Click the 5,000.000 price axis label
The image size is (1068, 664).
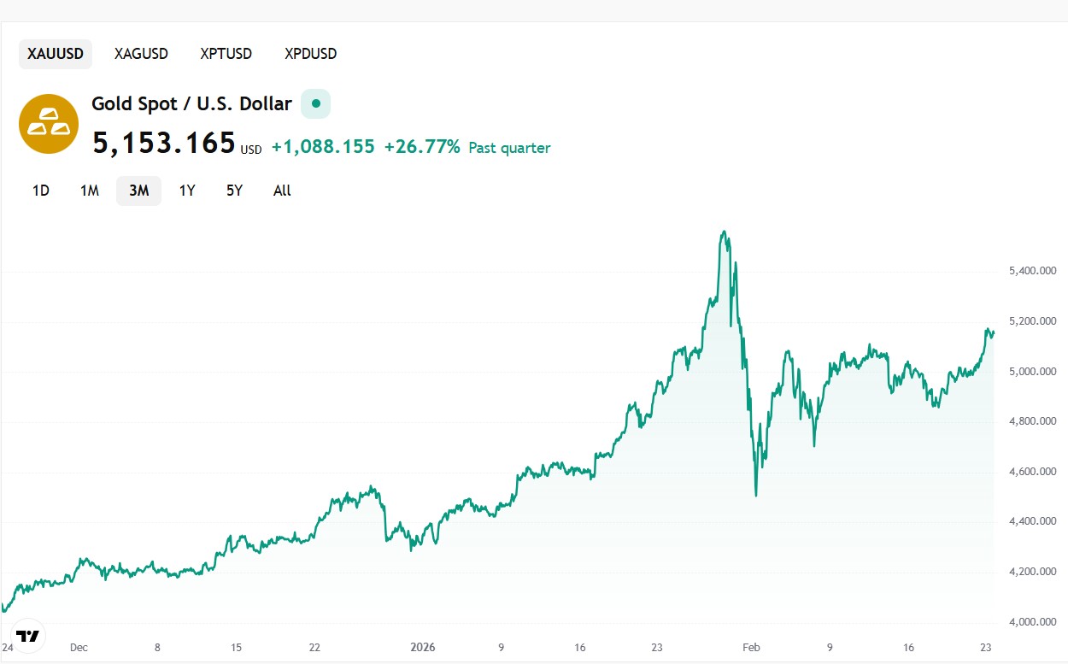tap(1032, 372)
